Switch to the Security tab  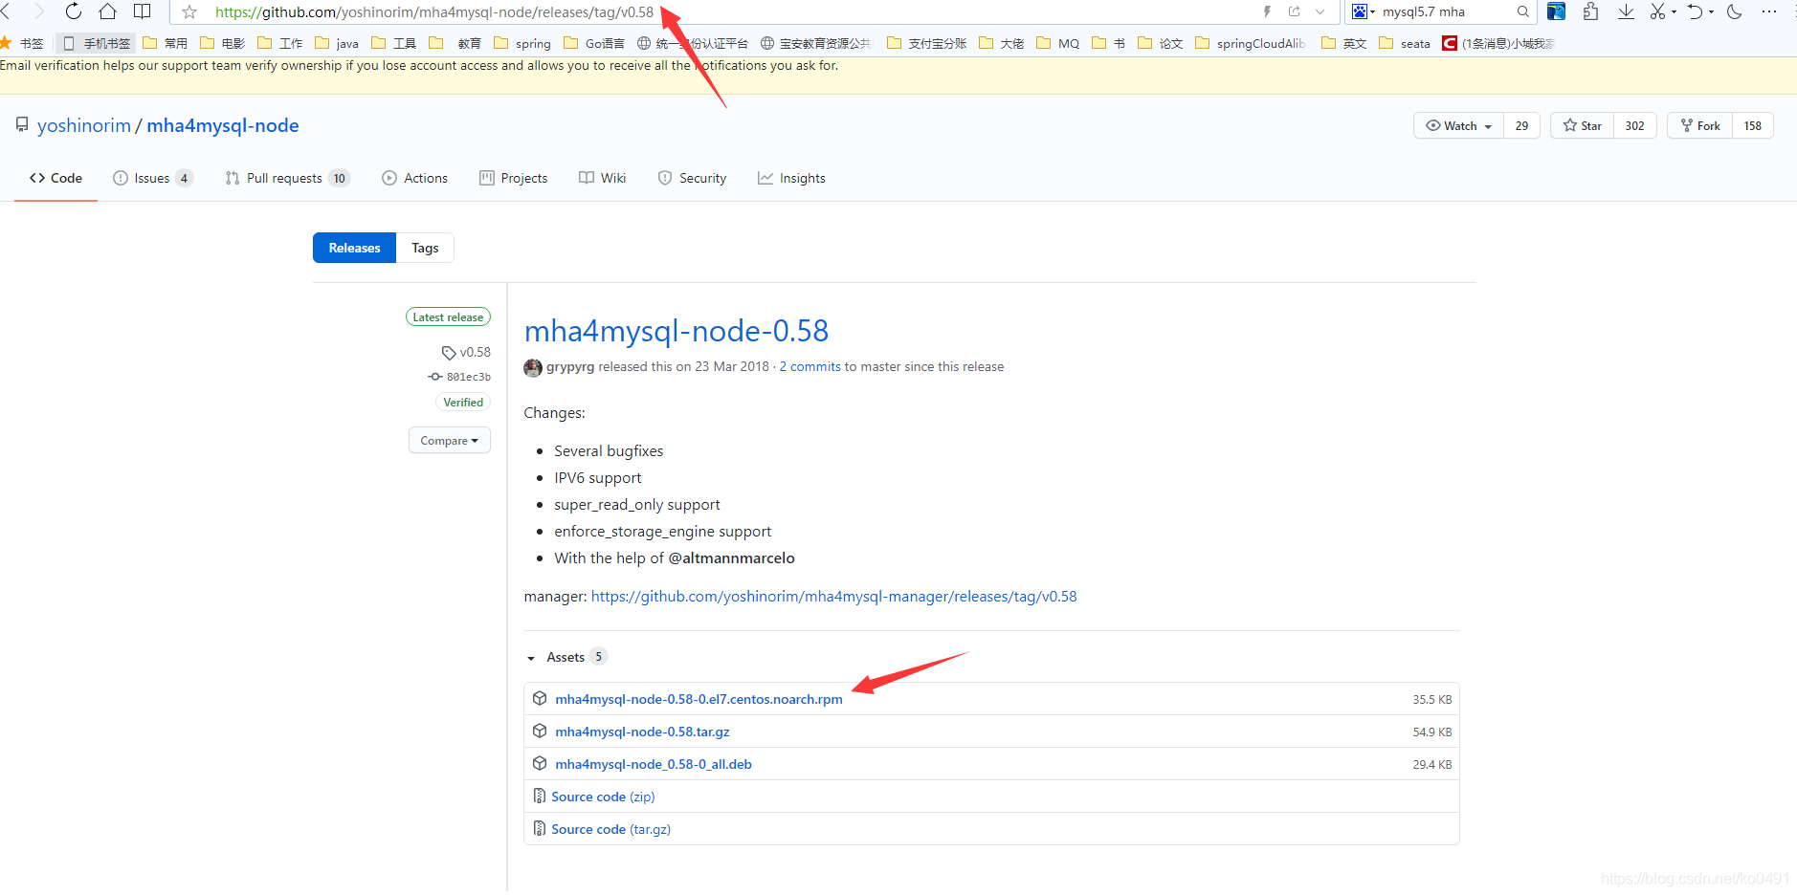692,178
